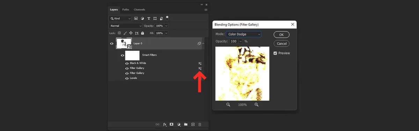Click Cancel in Blending Options dialog
419x131 pixels.
tap(281, 44)
